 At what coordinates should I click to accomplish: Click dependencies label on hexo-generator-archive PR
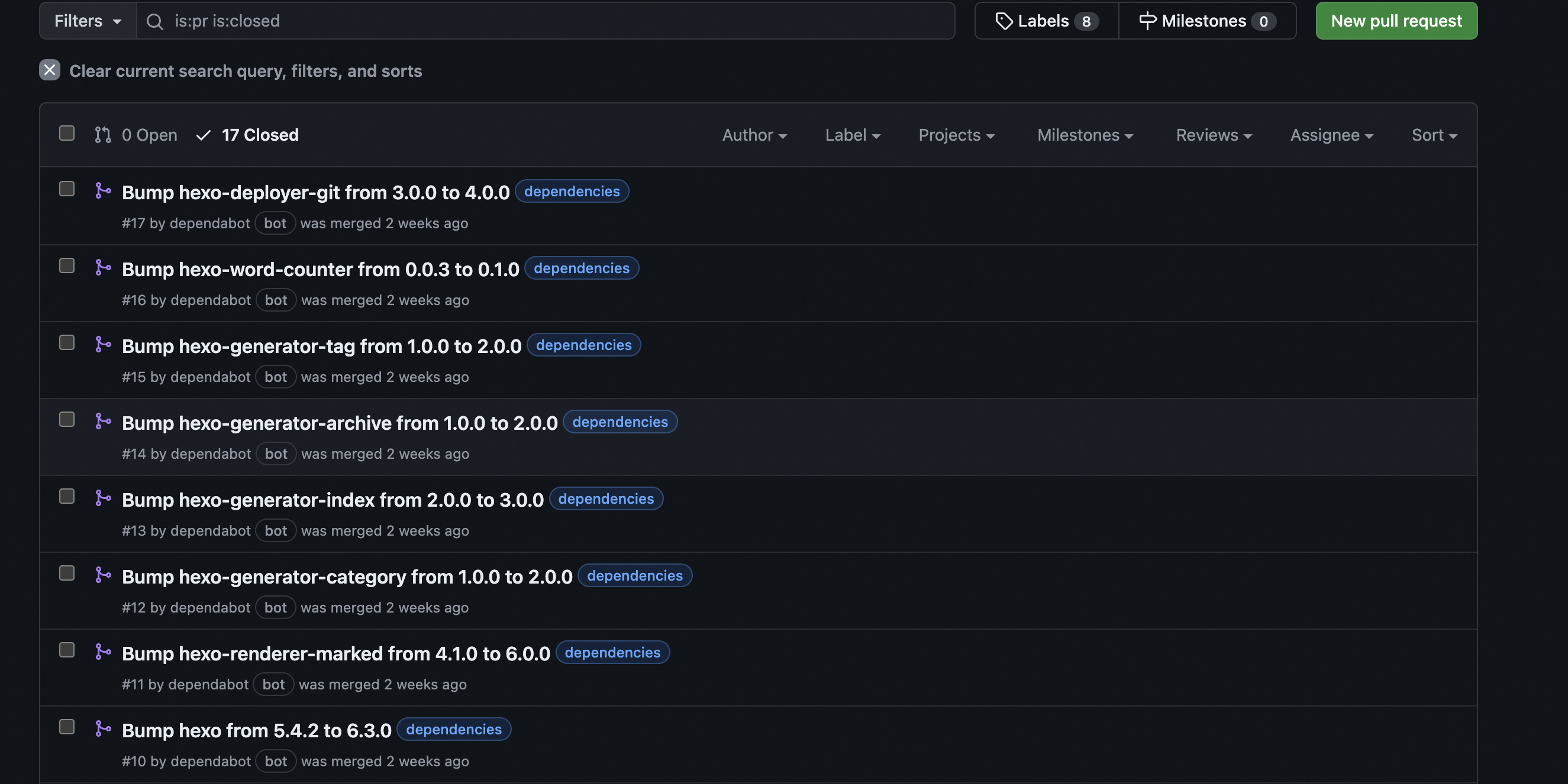(x=620, y=422)
